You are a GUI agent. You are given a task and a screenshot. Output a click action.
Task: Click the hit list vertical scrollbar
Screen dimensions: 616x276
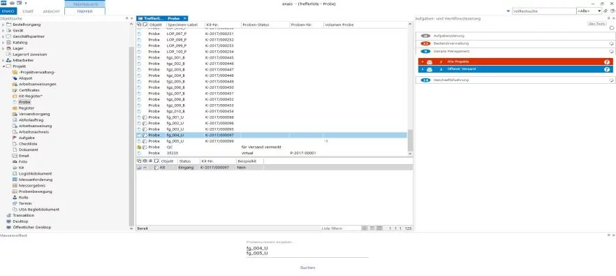[410, 89]
